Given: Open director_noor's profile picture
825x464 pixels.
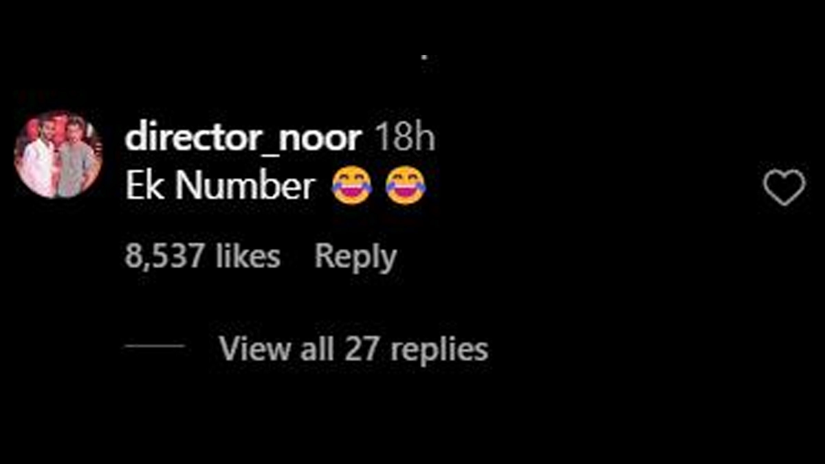Looking at the screenshot, I should coord(58,155).
